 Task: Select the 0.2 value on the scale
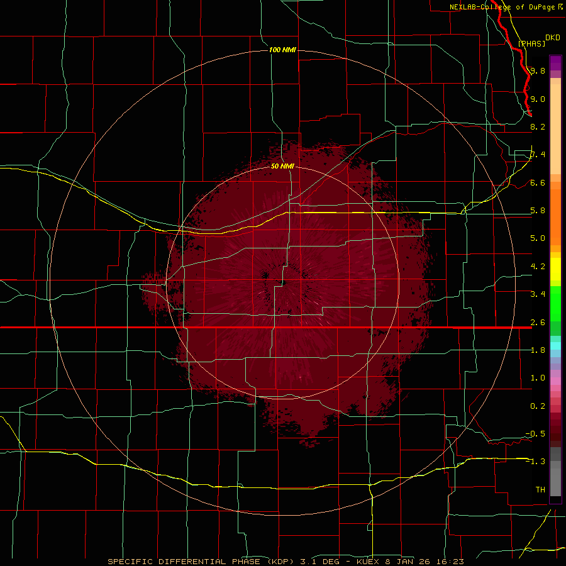(x=538, y=406)
